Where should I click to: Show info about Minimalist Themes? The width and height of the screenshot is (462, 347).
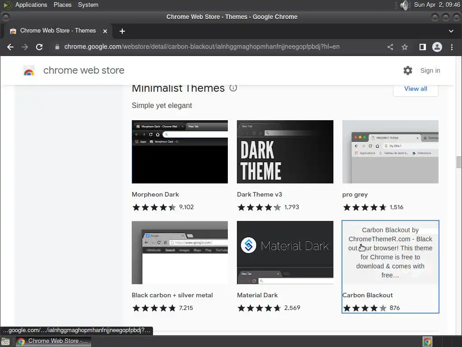pyautogui.click(x=233, y=88)
